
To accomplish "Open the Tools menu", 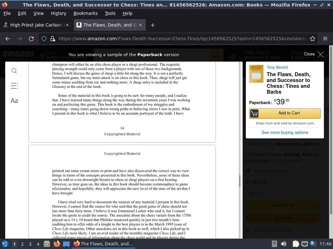I will [x=110, y=13].
